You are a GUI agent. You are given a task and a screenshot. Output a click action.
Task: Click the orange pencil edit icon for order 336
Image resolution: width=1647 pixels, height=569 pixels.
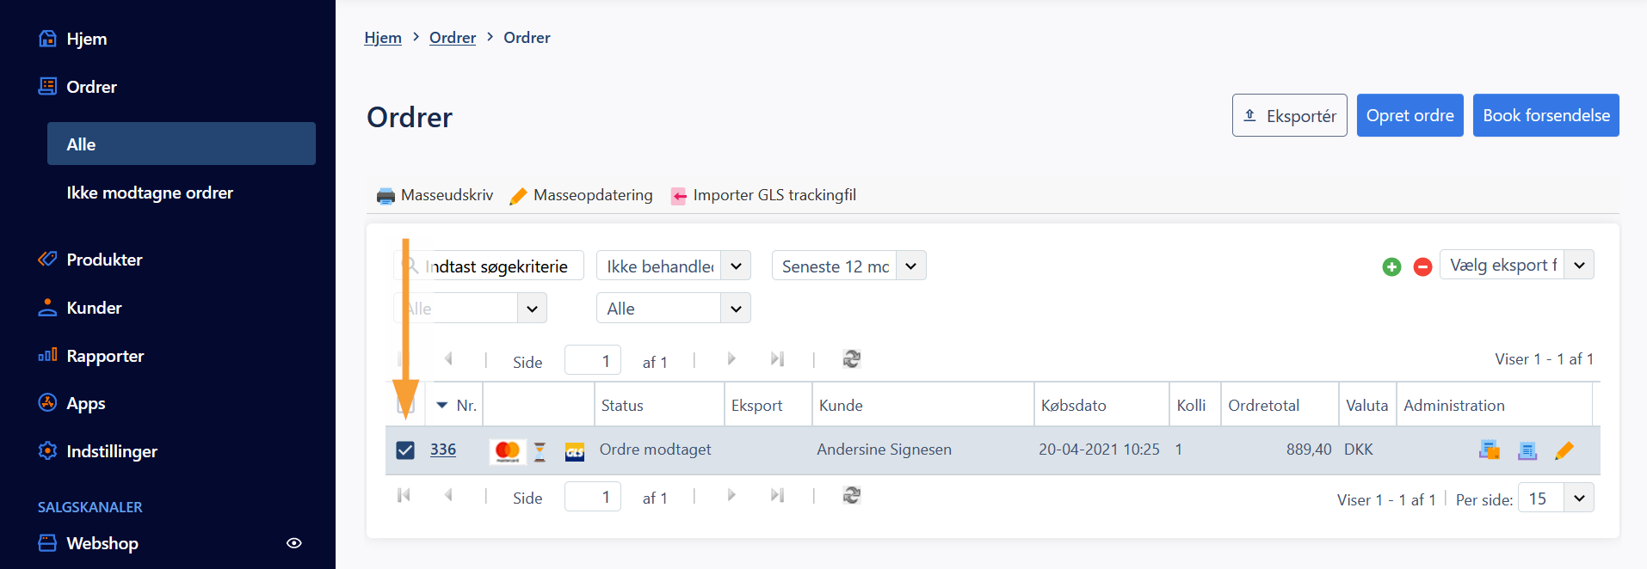[1564, 450]
